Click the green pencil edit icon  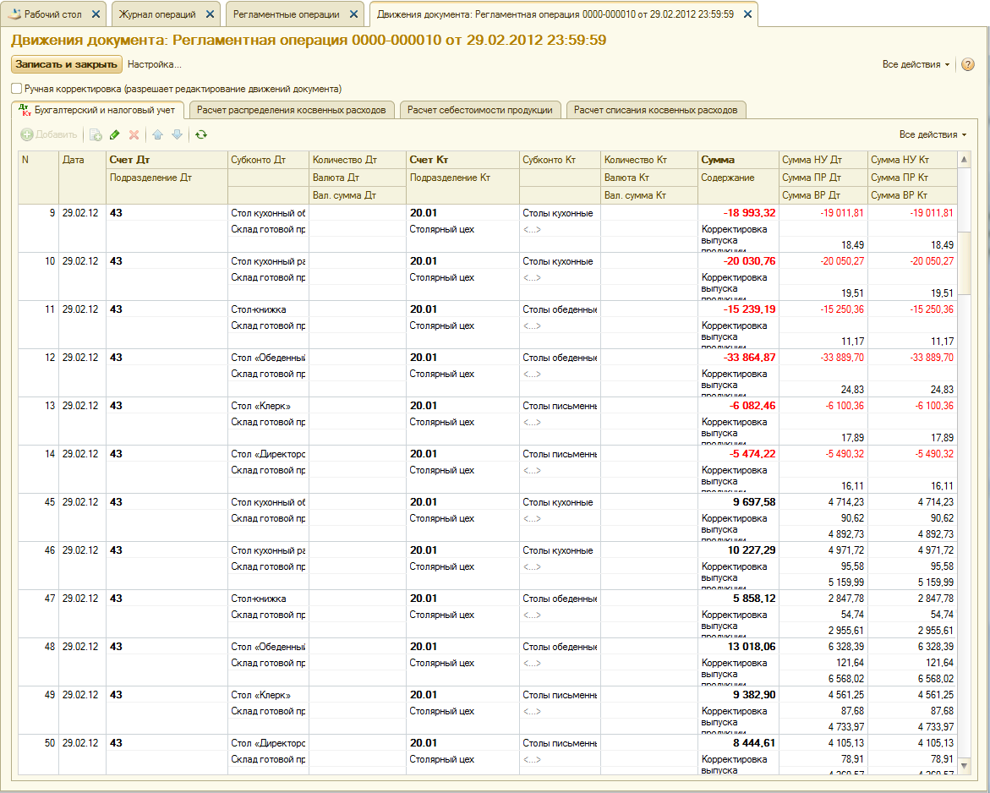pos(115,134)
